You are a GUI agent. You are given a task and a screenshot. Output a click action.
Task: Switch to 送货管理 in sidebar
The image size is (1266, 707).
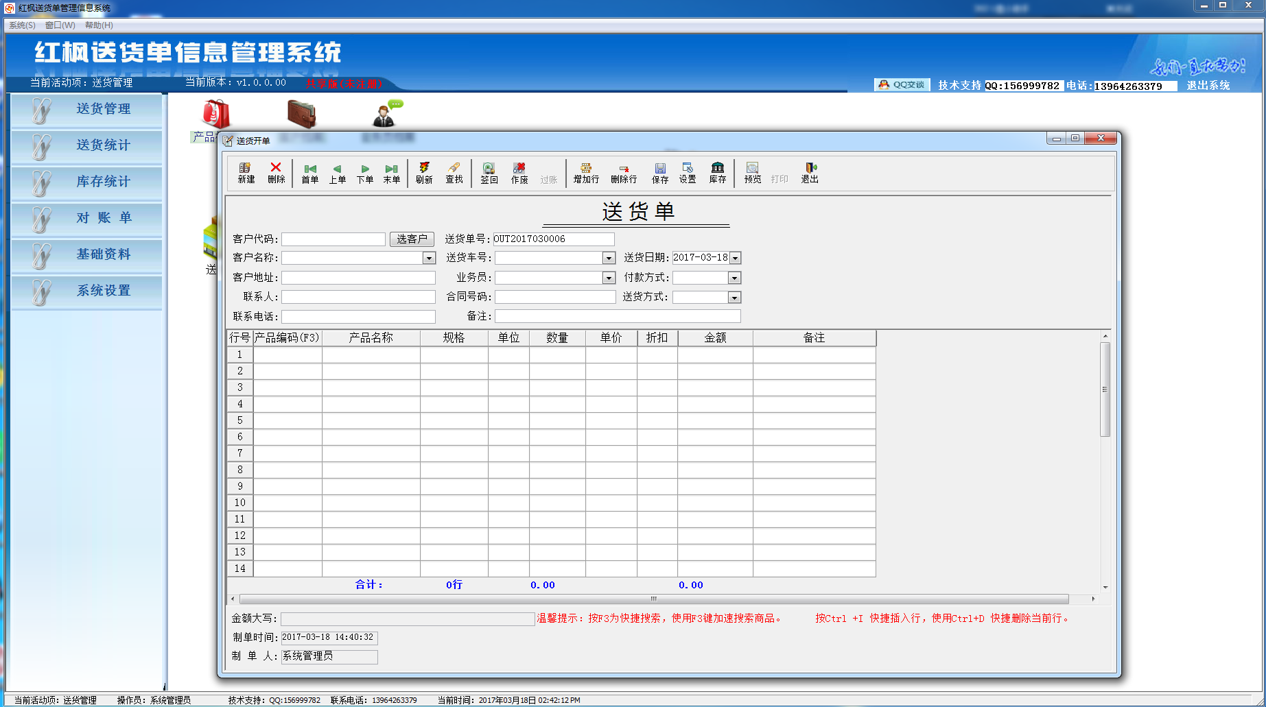coord(86,110)
